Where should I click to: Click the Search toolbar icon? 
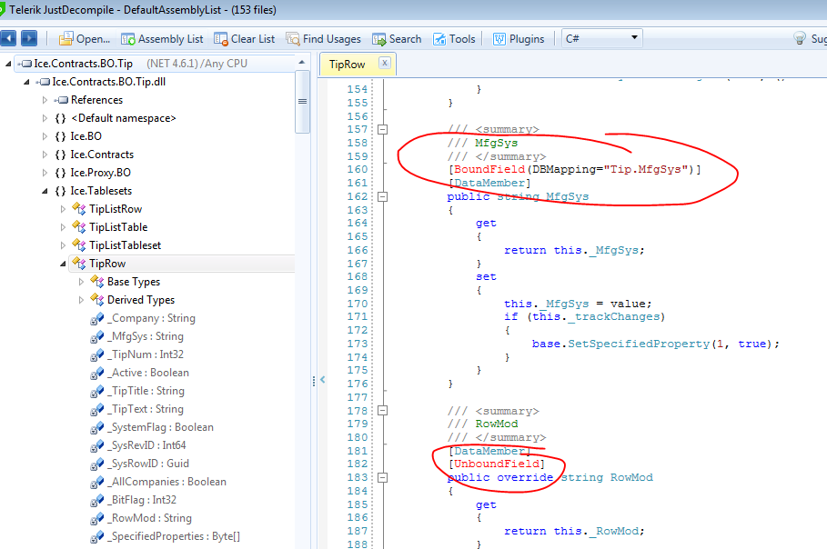click(x=379, y=39)
